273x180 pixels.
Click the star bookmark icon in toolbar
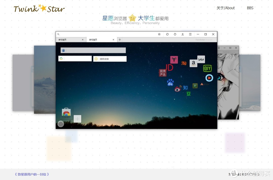(x=159, y=34)
